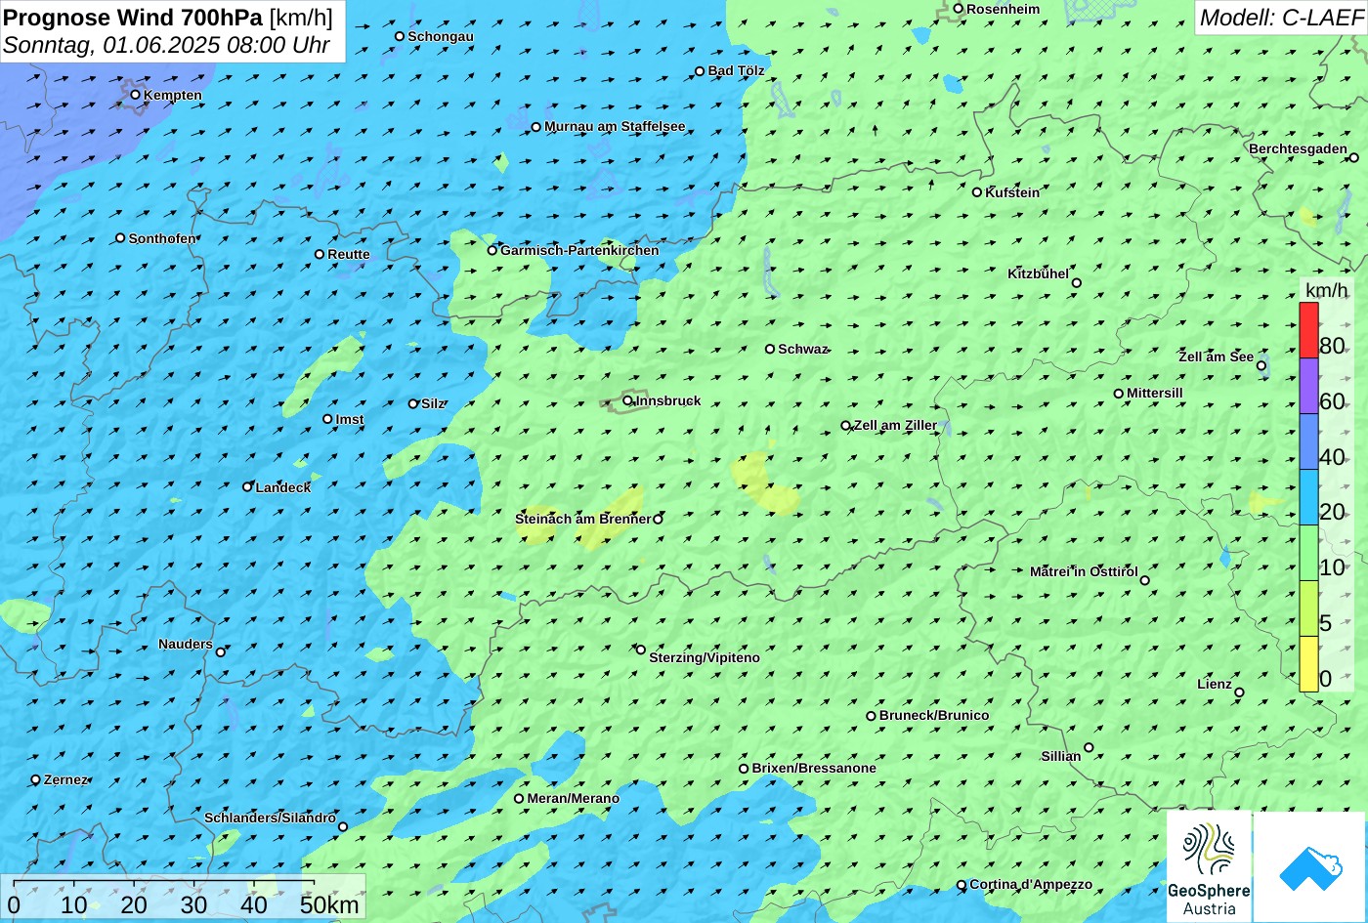Click the "Brixen/Bressanone" label
Viewport: 1368px width, 923px height.
pyautogui.click(x=814, y=769)
